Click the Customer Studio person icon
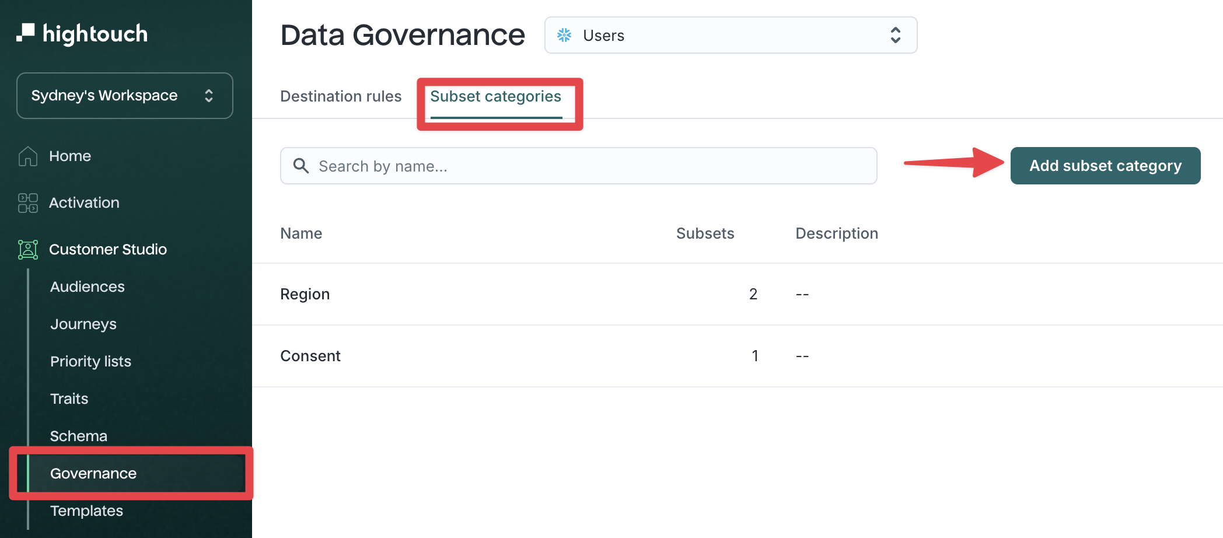 click(28, 249)
